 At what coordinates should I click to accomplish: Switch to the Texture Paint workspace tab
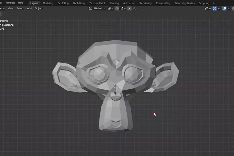click(97, 3)
